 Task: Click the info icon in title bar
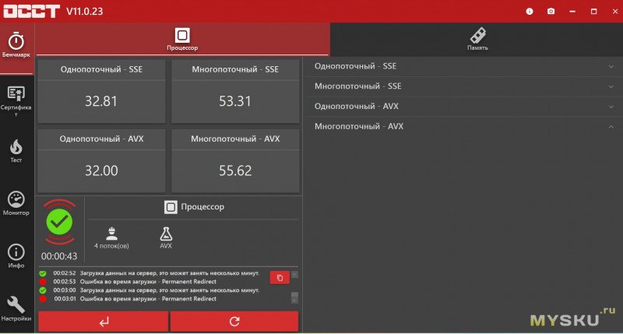pyautogui.click(x=530, y=12)
